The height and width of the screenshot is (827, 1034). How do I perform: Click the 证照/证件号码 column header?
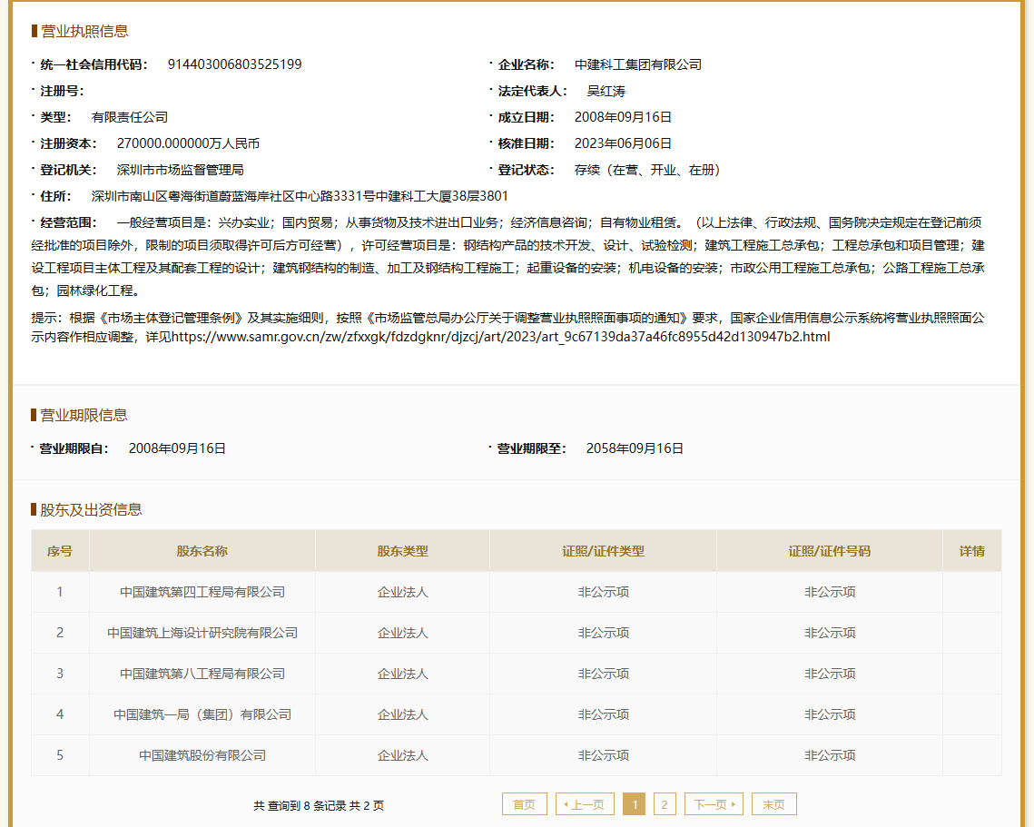pyautogui.click(x=830, y=551)
